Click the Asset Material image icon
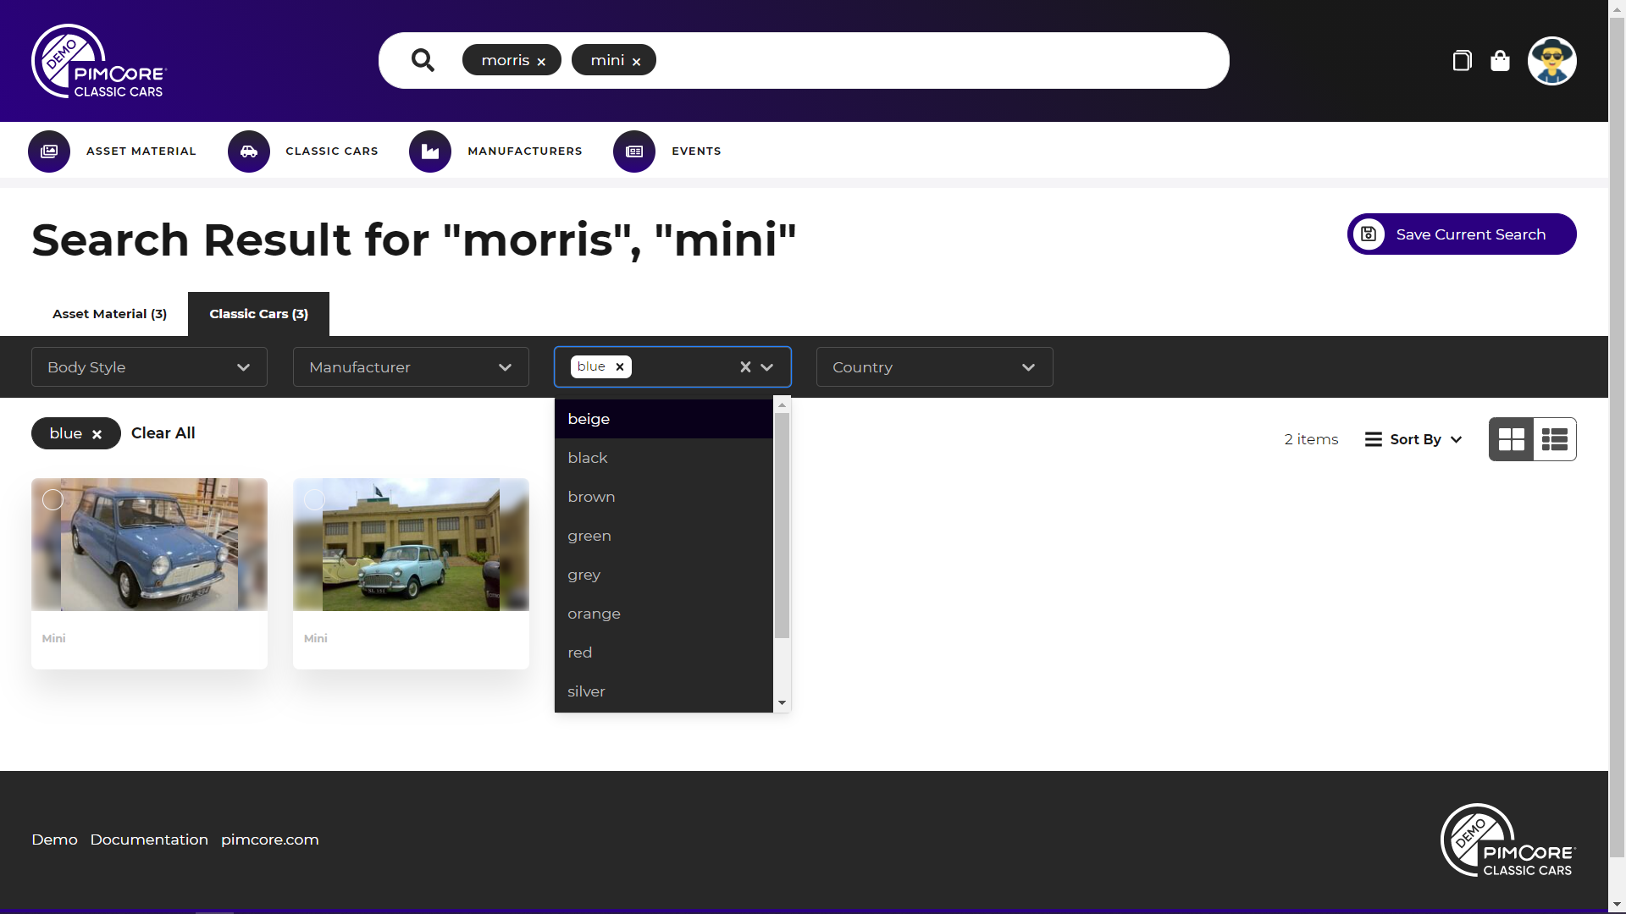Screen dimensions: 1626x914 point(49,151)
